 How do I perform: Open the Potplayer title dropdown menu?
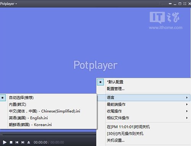(x=8, y=4)
